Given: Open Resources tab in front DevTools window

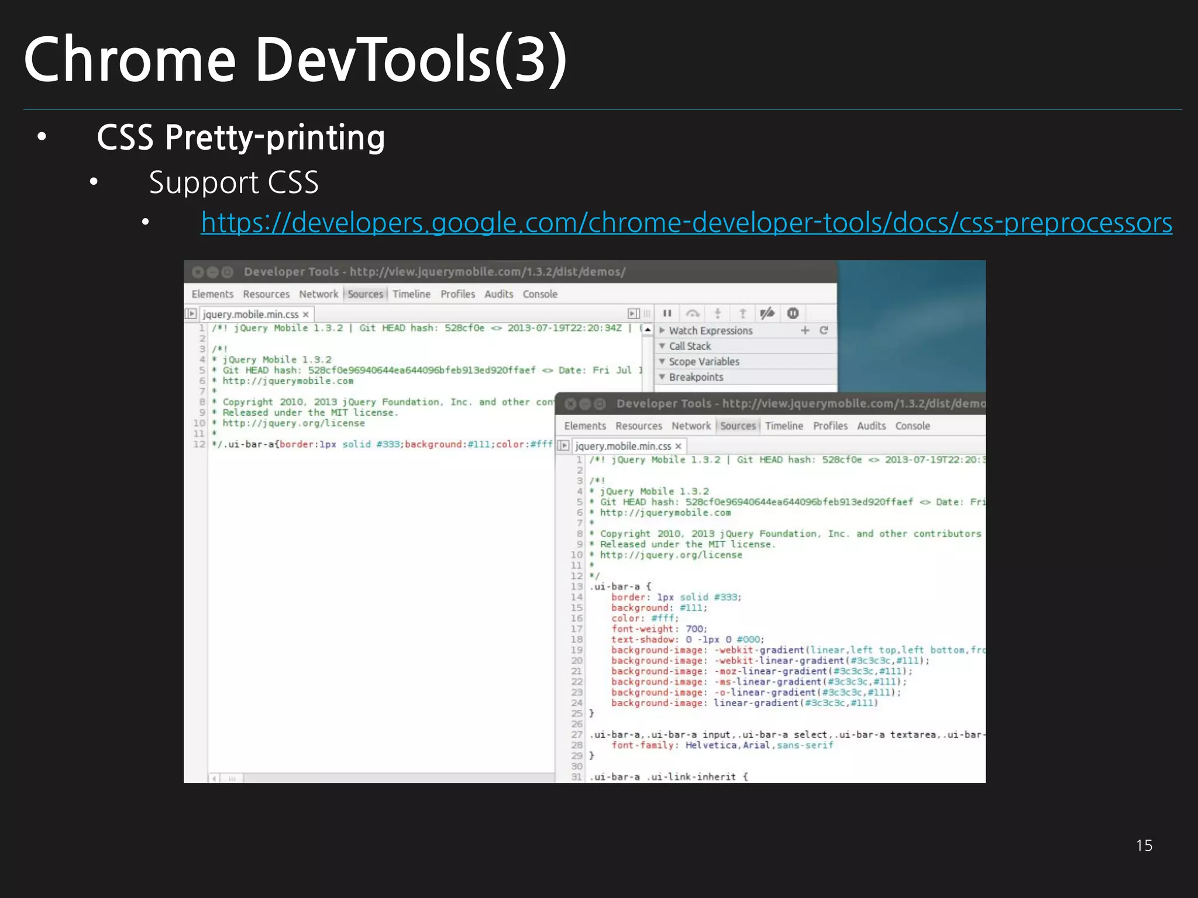Looking at the screenshot, I should pyautogui.click(x=639, y=426).
